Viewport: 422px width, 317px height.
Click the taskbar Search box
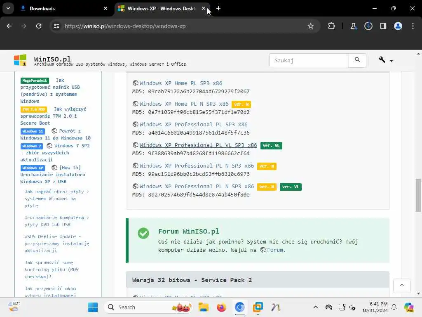point(148,307)
